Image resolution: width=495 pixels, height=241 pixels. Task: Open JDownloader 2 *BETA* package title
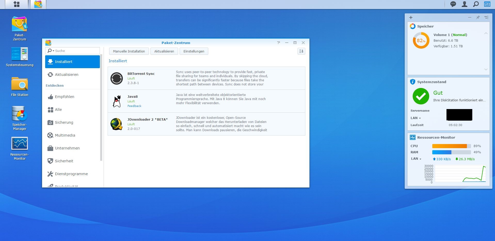point(147,119)
